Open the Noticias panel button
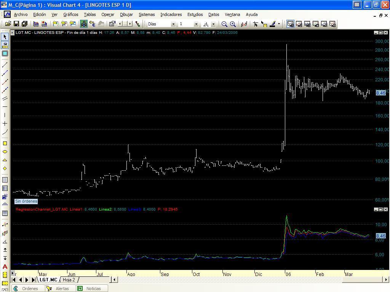This screenshot has width=390, height=292. 91,289
